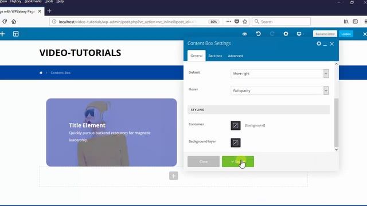Screen dimensions: 367x206
Task: Click the Close button in settings panel
Action: pyautogui.click(x=204, y=161)
